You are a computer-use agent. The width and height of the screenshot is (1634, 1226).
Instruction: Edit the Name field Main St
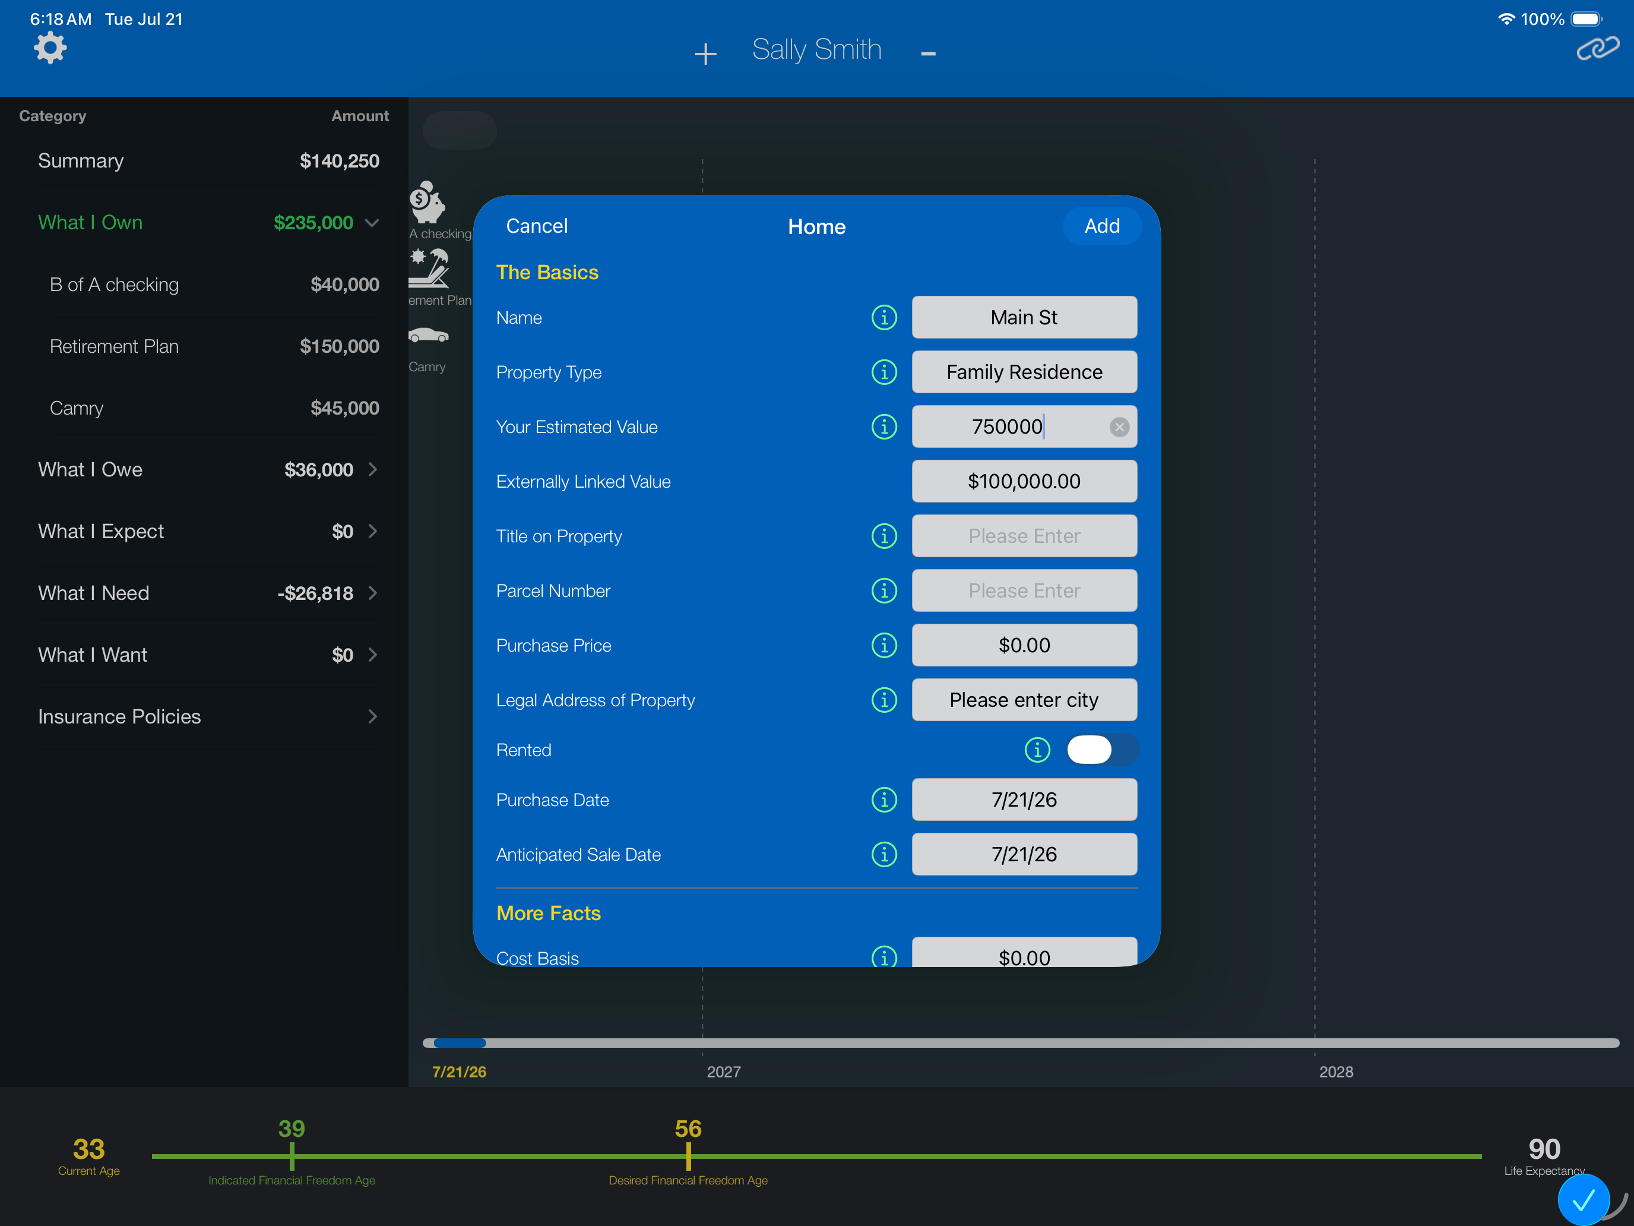click(x=1024, y=318)
